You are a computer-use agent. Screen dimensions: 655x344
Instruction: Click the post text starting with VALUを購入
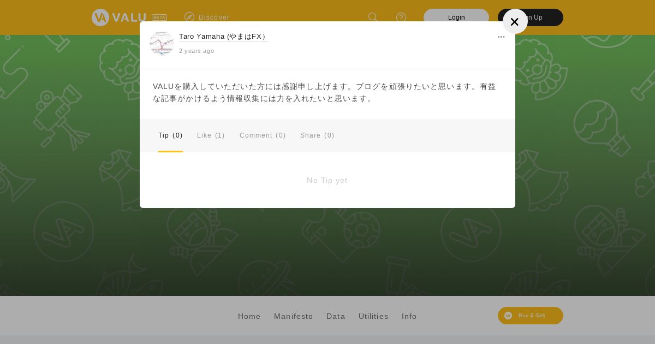[325, 92]
